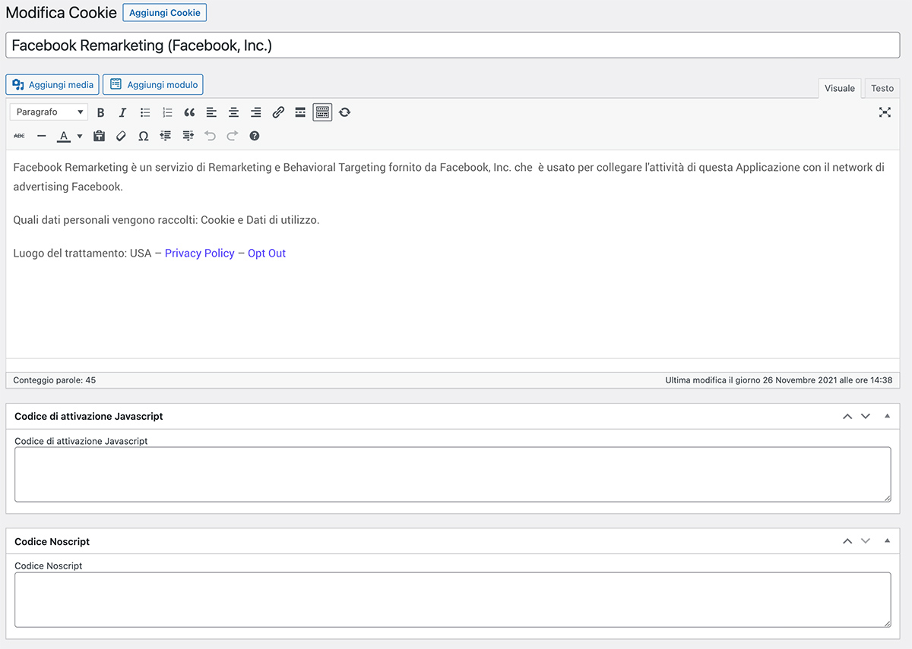Click the 'Conteggio parole: 45' status text

[x=55, y=380]
